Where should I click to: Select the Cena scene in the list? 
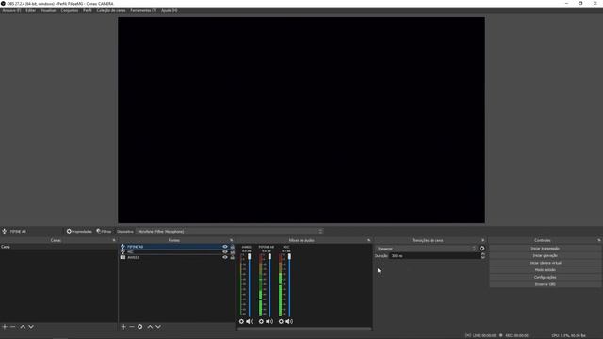tap(58, 247)
